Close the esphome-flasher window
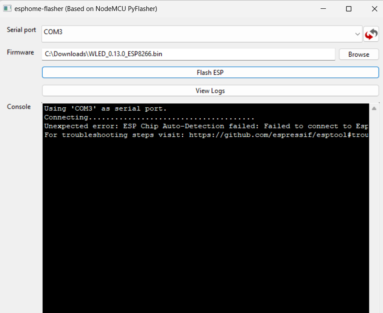This screenshot has height=313, width=383. click(375, 9)
